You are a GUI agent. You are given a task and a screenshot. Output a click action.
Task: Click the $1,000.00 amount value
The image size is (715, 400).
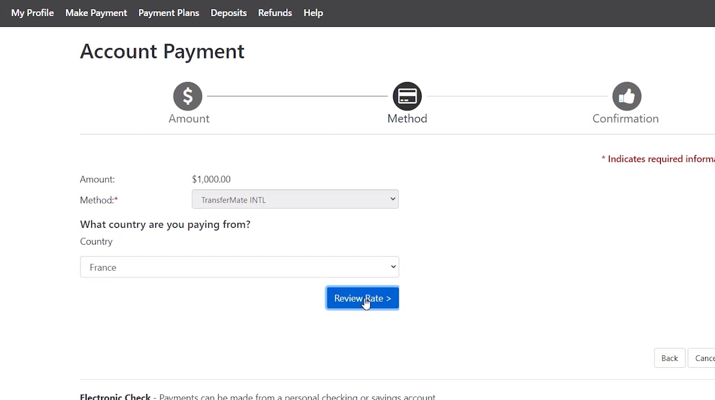pyautogui.click(x=211, y=179)
